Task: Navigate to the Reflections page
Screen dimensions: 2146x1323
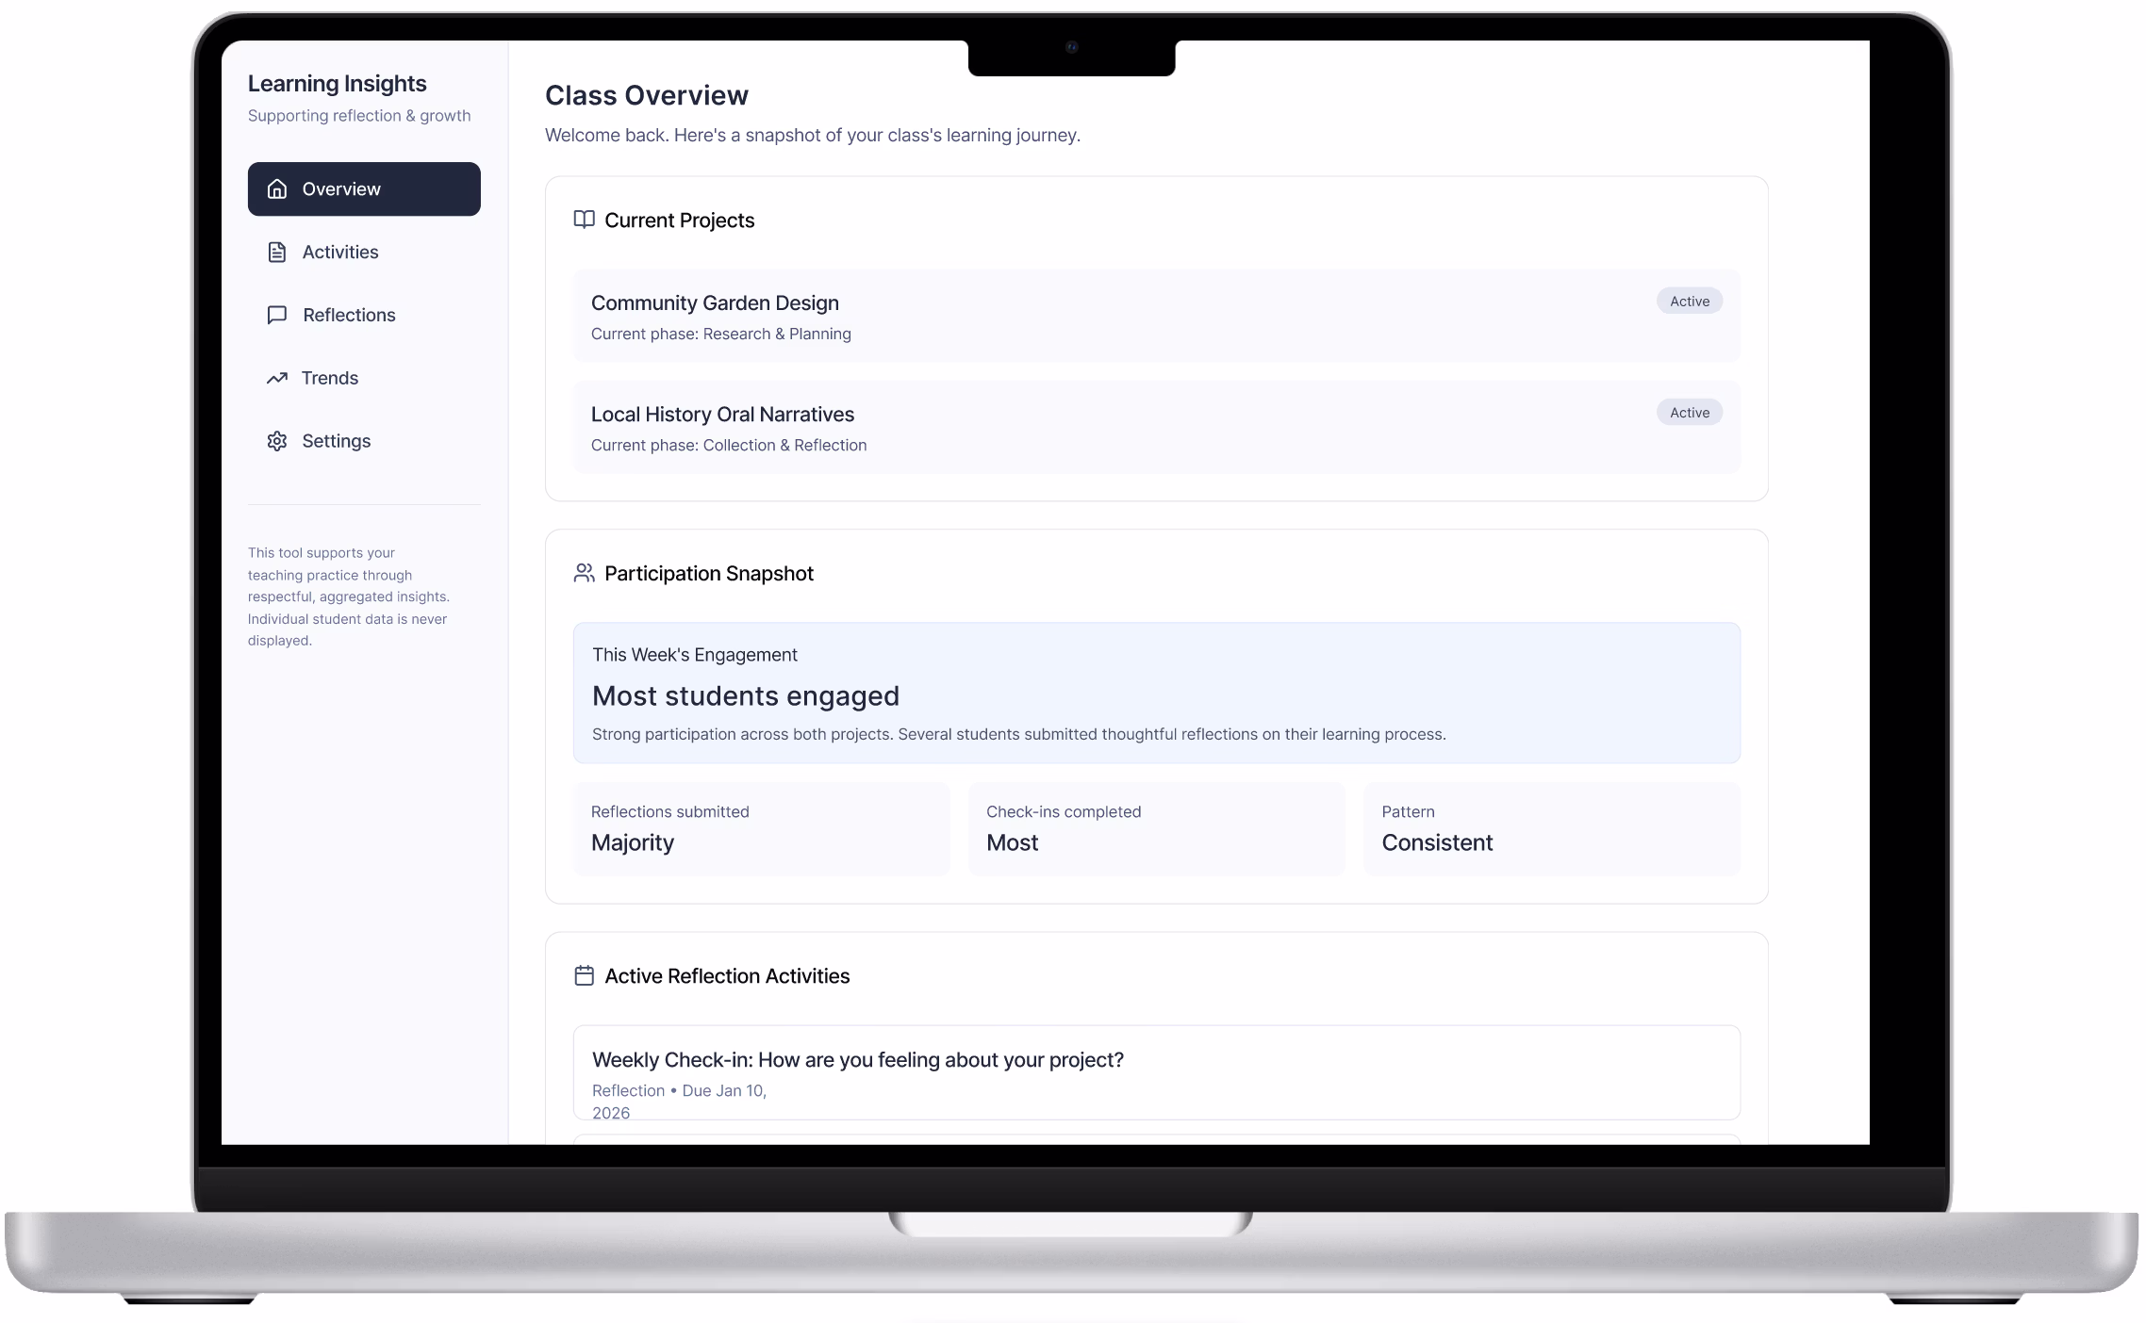Action: click(x=349, y=315)
